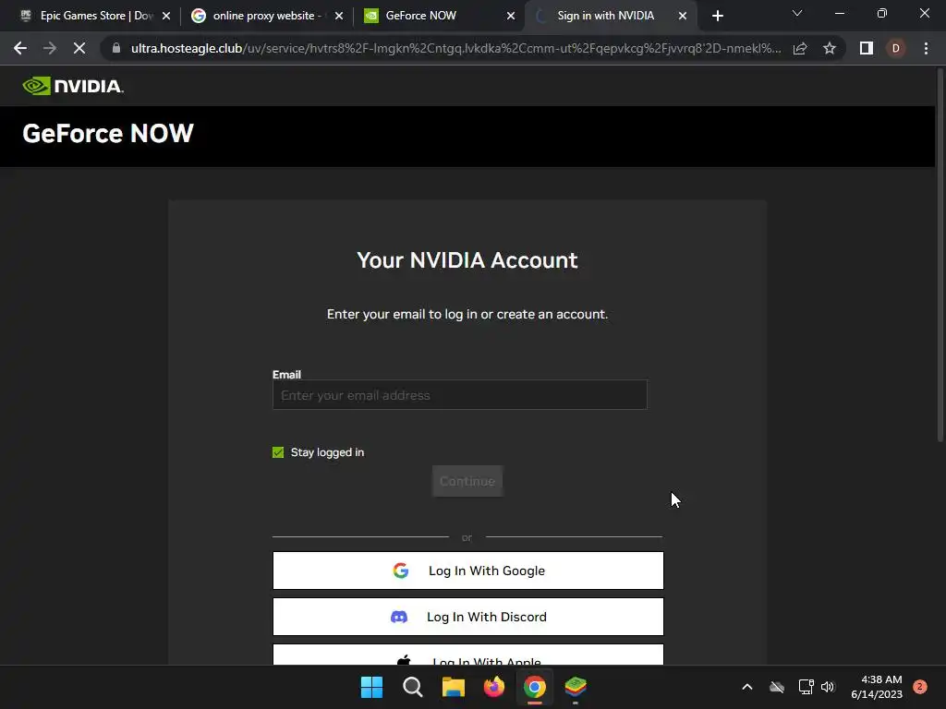This screenshot has width=946, height=709.
Task: Click the NVIDIA logo in the header
Action: point(73,86)
